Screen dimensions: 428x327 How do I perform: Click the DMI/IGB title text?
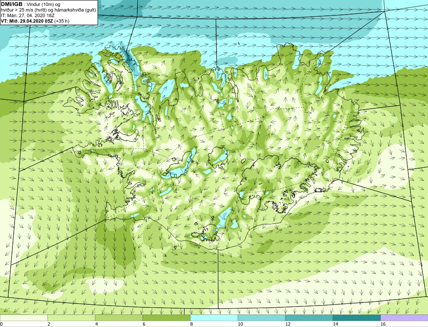pyautogui.click(x=12, y=4)
